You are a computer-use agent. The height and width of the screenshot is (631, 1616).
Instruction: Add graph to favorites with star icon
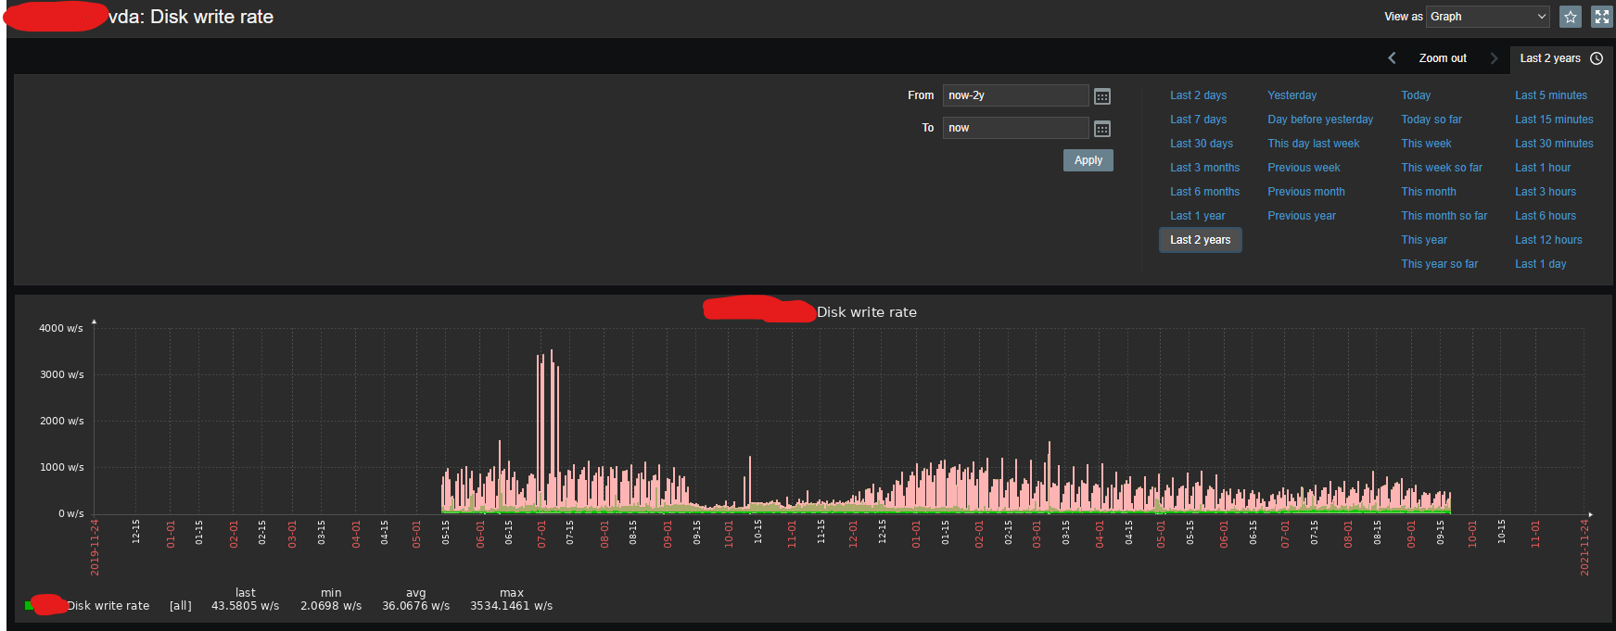point(1570,17)
